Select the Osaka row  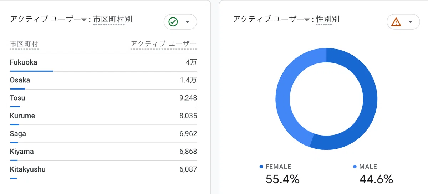[103, 81]
